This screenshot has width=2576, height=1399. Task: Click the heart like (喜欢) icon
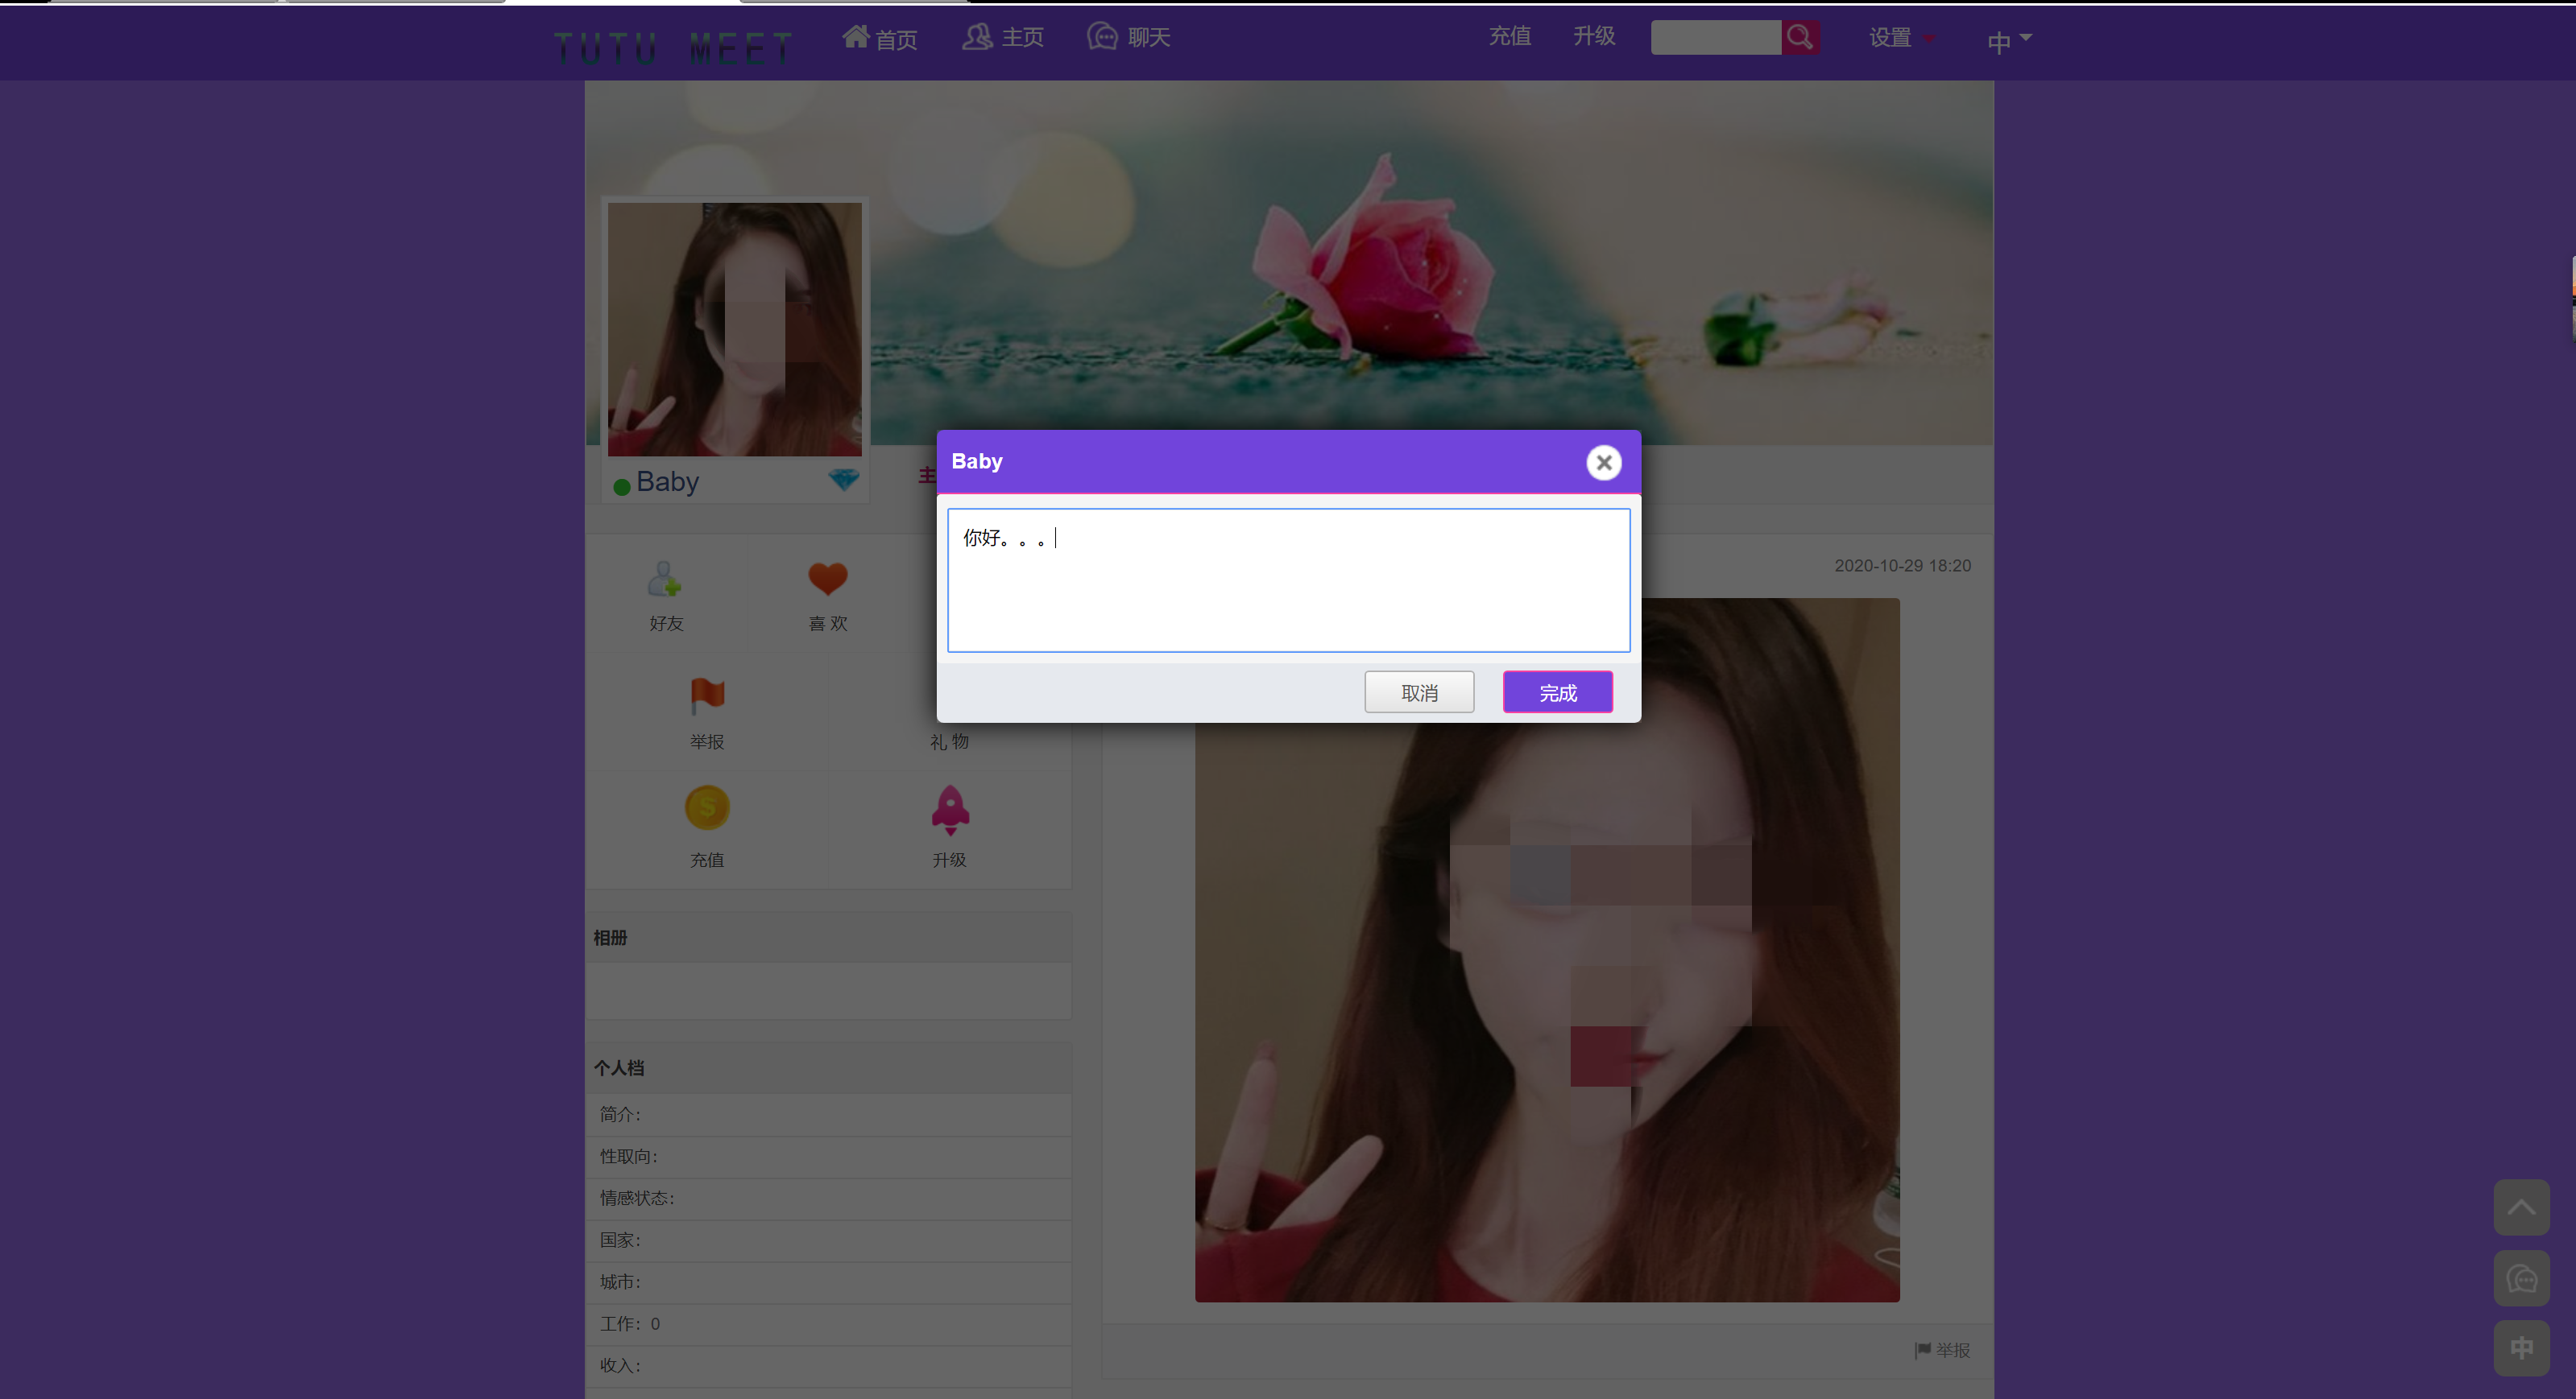click(827, 579)
